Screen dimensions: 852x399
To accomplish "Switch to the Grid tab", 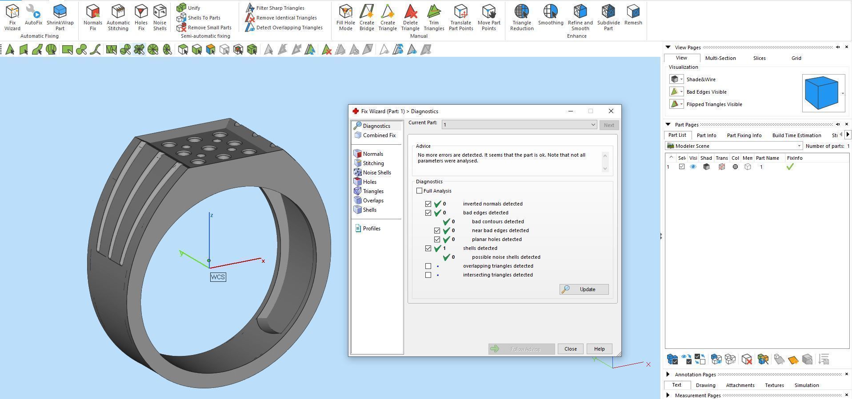I will [x=796, y=58].
